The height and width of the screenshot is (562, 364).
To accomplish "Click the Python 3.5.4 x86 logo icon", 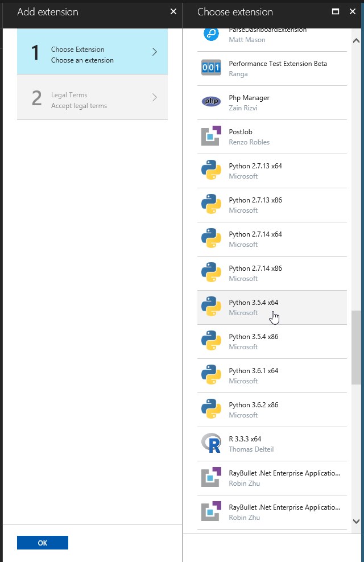I will pos(211,340).
